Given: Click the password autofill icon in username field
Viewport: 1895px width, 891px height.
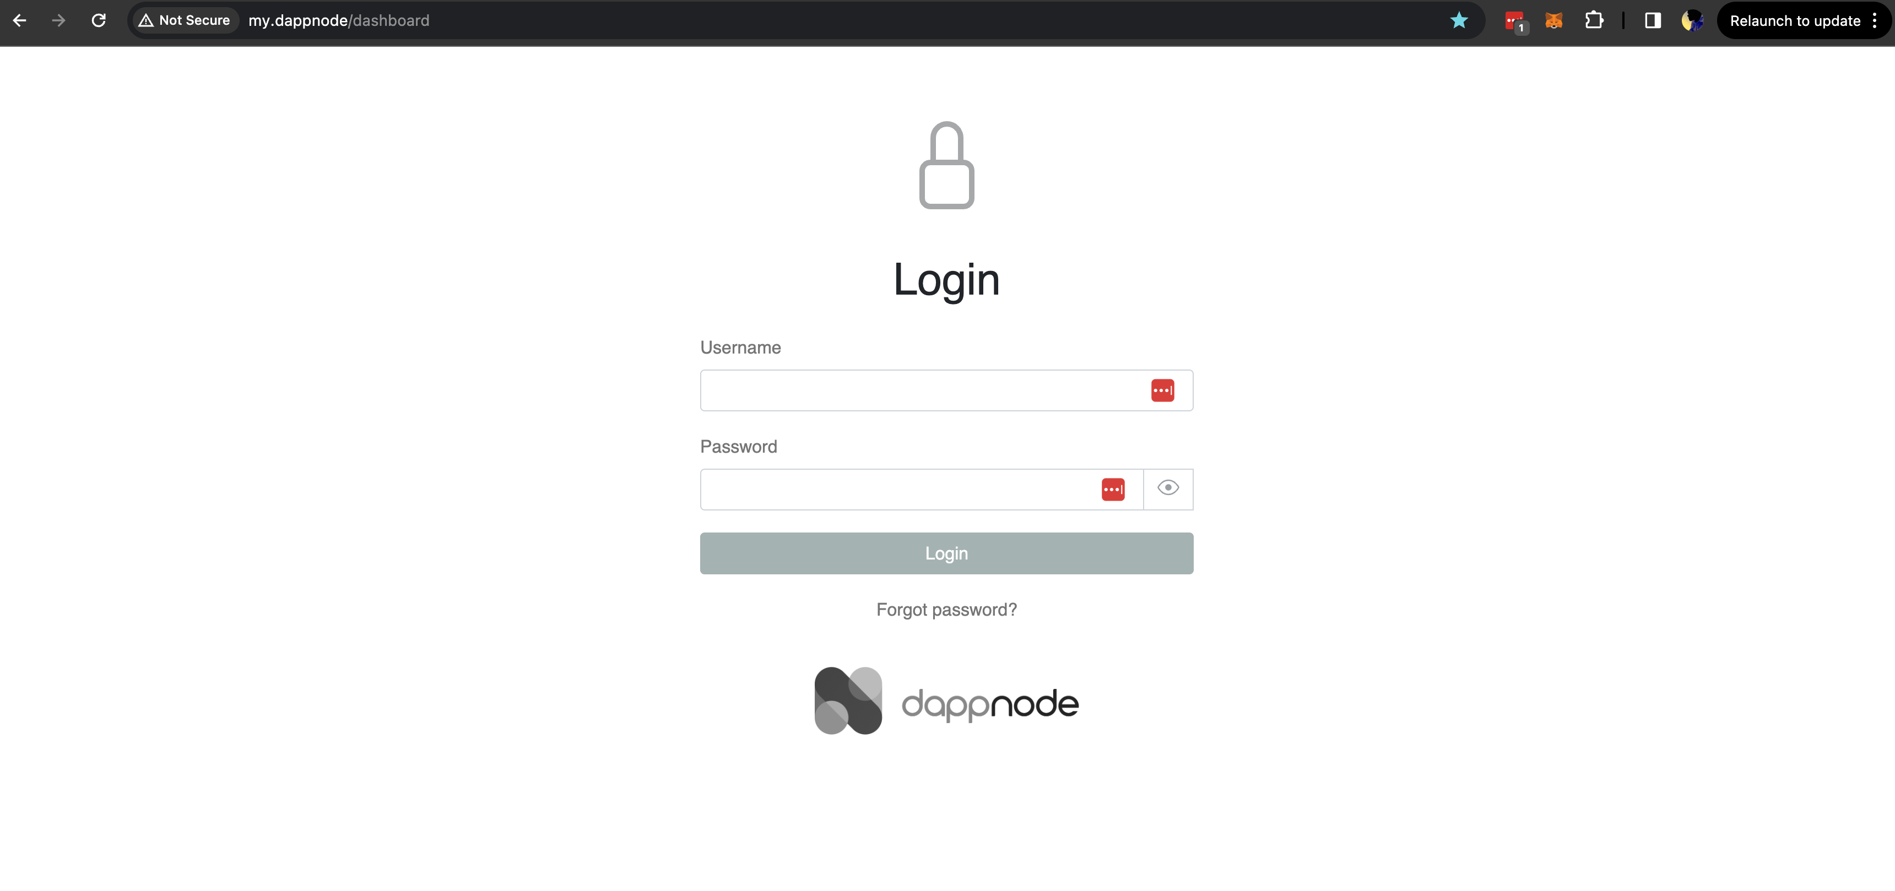Looking at the screenshot, I should [1163, 389].
